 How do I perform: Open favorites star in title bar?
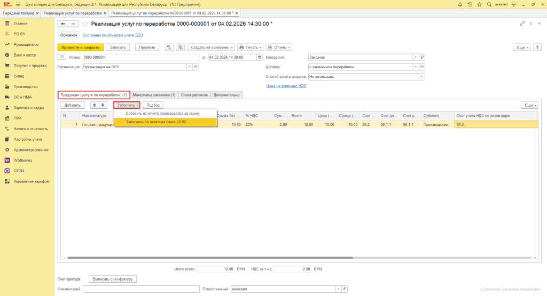479,4
